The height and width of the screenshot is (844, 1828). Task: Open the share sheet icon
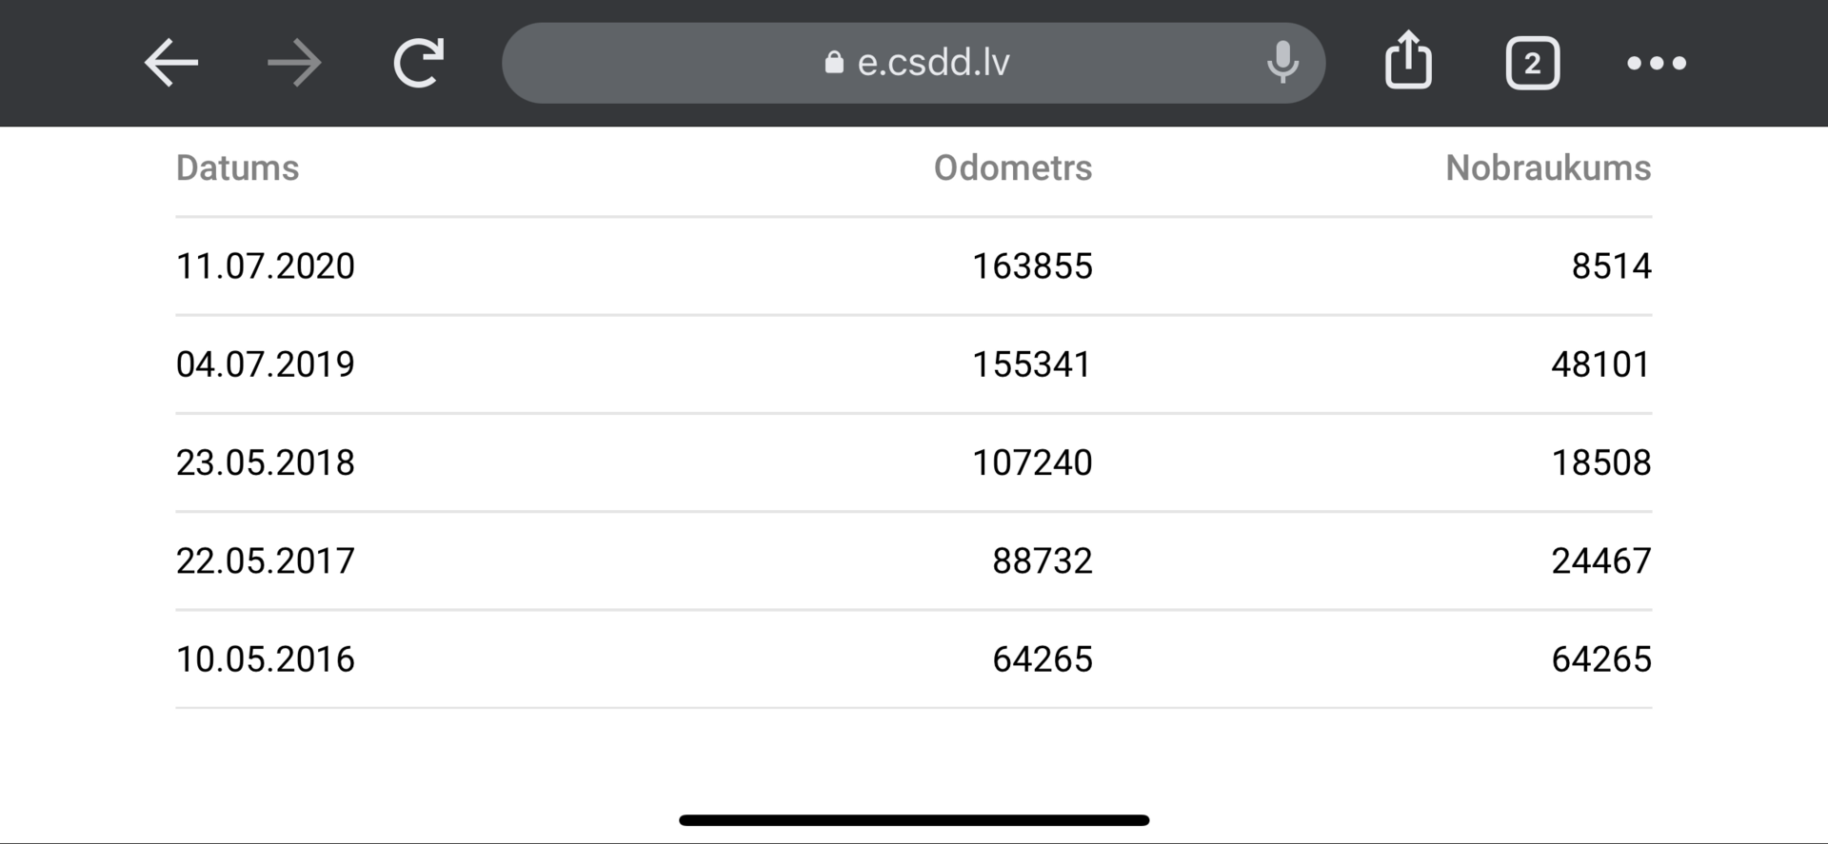point(1408,61)
